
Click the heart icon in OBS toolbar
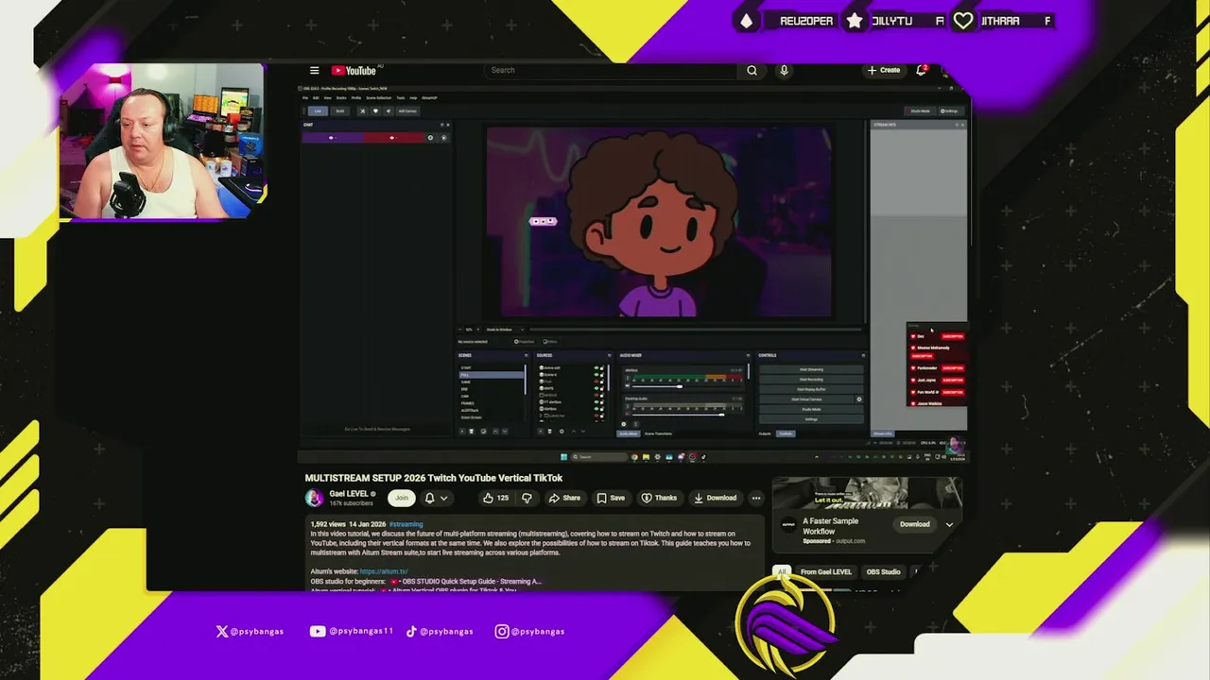[375, 110]
